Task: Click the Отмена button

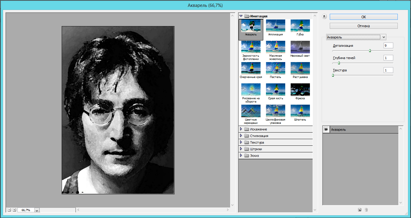Action: coord(363,26)
